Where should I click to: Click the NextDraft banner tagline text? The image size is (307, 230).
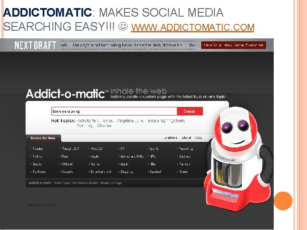[x=127, y=45]
